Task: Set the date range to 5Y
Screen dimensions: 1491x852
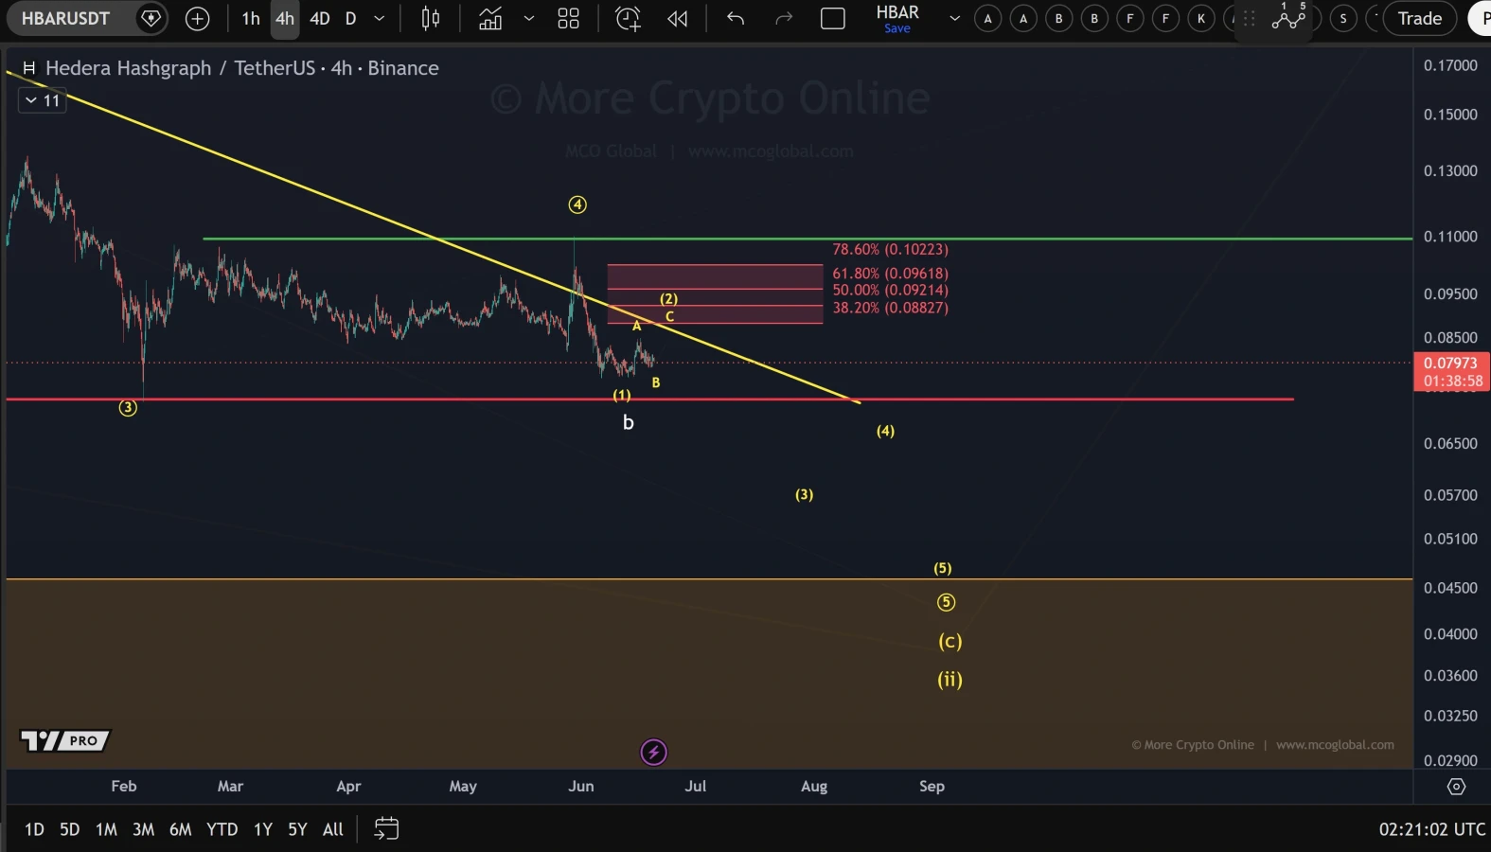Action: [297, 829]
